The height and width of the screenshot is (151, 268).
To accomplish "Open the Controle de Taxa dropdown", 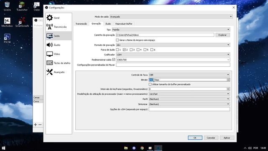I will (x=189, y=75).
